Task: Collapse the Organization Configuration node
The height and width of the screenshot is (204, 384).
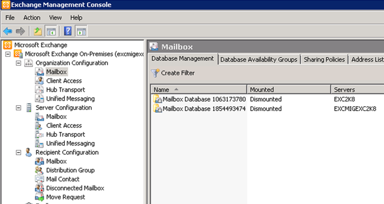Action: coord(18,63)
